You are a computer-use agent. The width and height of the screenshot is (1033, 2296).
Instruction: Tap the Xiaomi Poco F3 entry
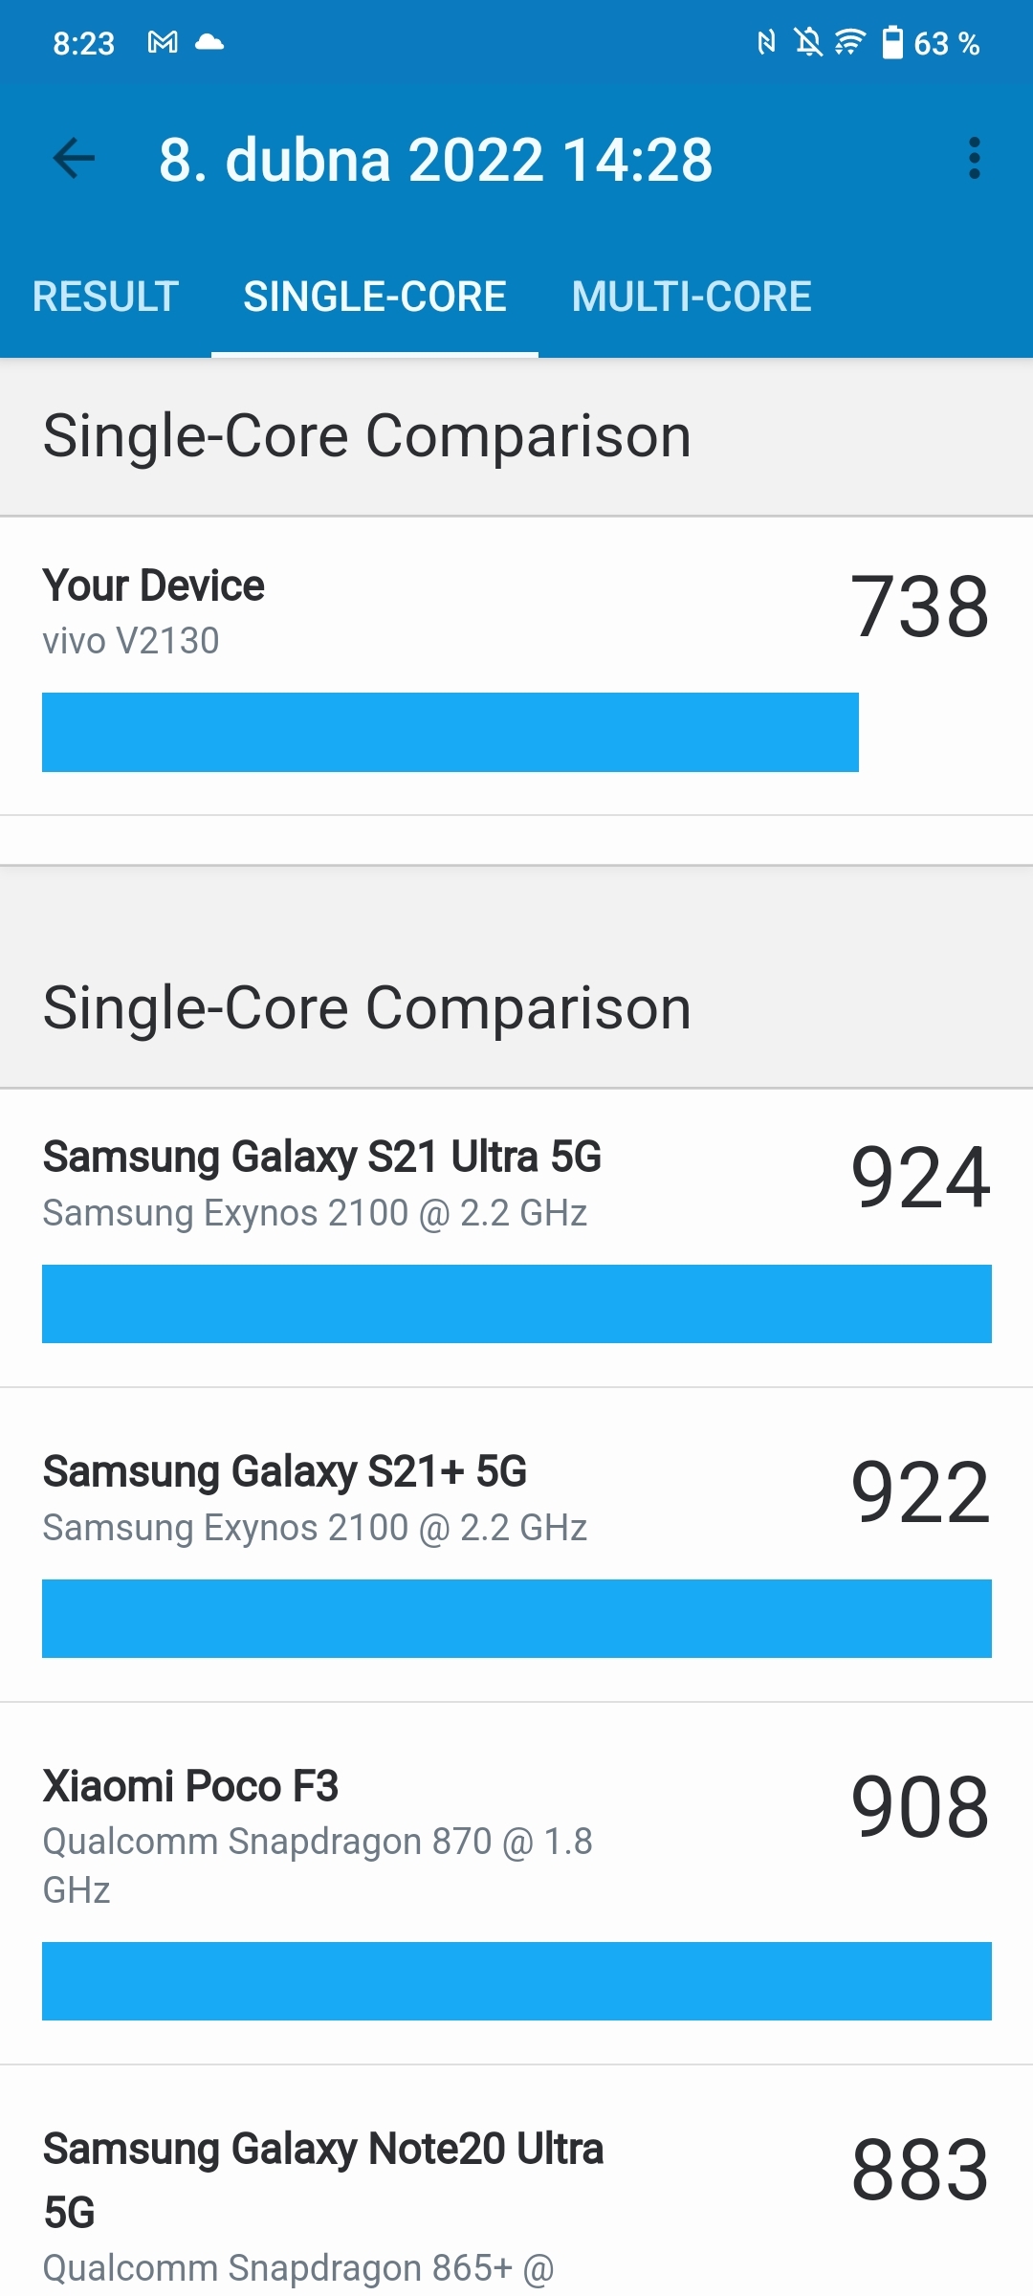pos(516,1884)
